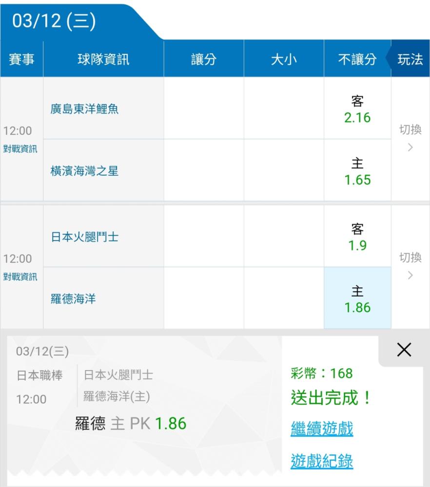
Task: Click the 大小 column header
Action: [x=284, y=59]
